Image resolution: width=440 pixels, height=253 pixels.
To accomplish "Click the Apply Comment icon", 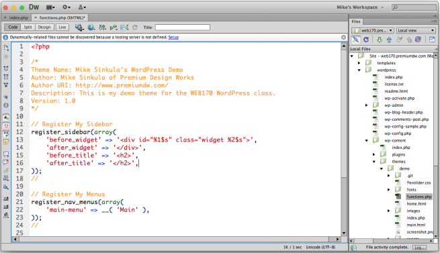I will (x=6, y=154).
